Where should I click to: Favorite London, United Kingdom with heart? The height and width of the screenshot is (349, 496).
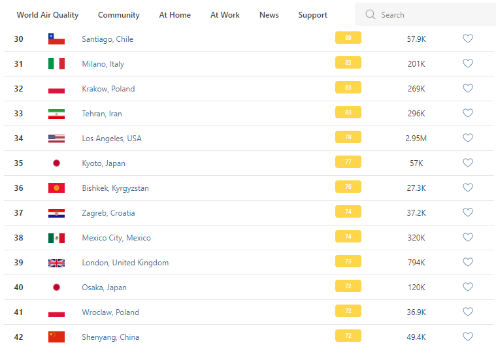tap(467, 263)
